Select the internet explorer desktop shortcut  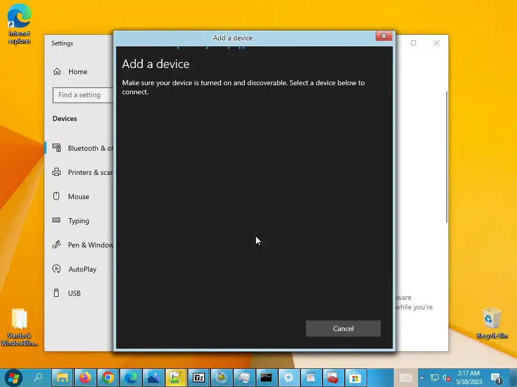pyautogui.click(x=20, y=24)
